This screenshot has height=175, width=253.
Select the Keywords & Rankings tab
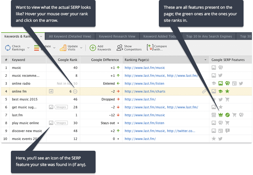pos(23,36)
